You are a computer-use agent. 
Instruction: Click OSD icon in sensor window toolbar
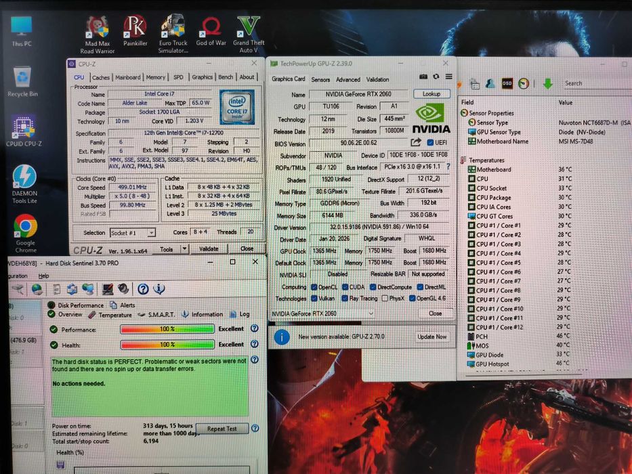pyautogui.click(x=507, y=83)
